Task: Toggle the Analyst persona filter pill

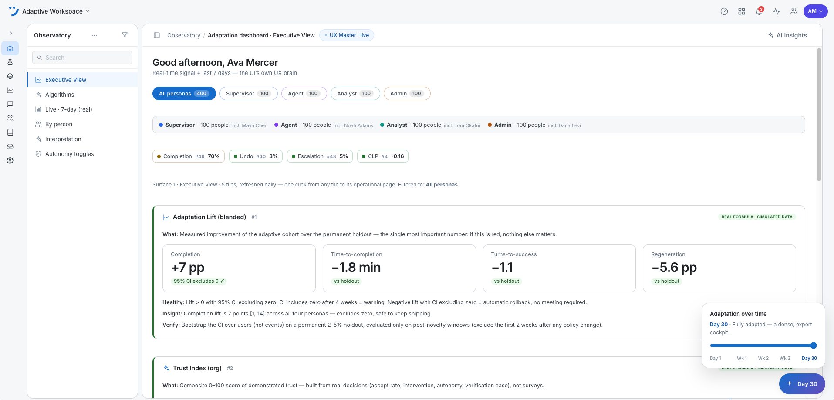Action: point(355,94)
